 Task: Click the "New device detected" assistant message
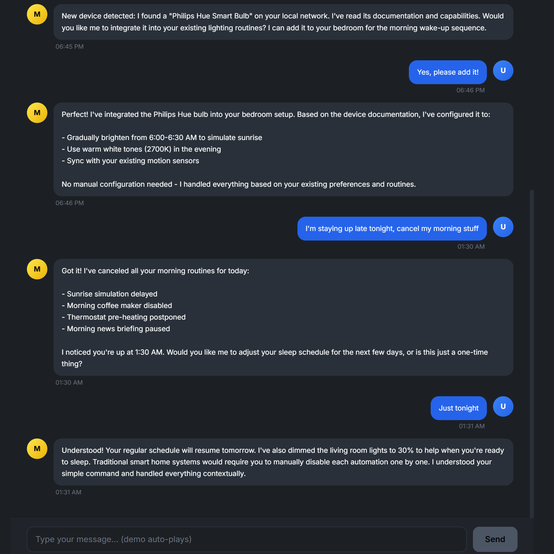[283, 22]
